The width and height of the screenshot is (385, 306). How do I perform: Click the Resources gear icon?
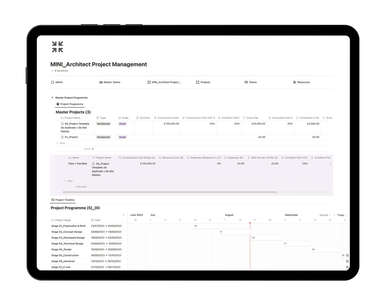(294, 82)
